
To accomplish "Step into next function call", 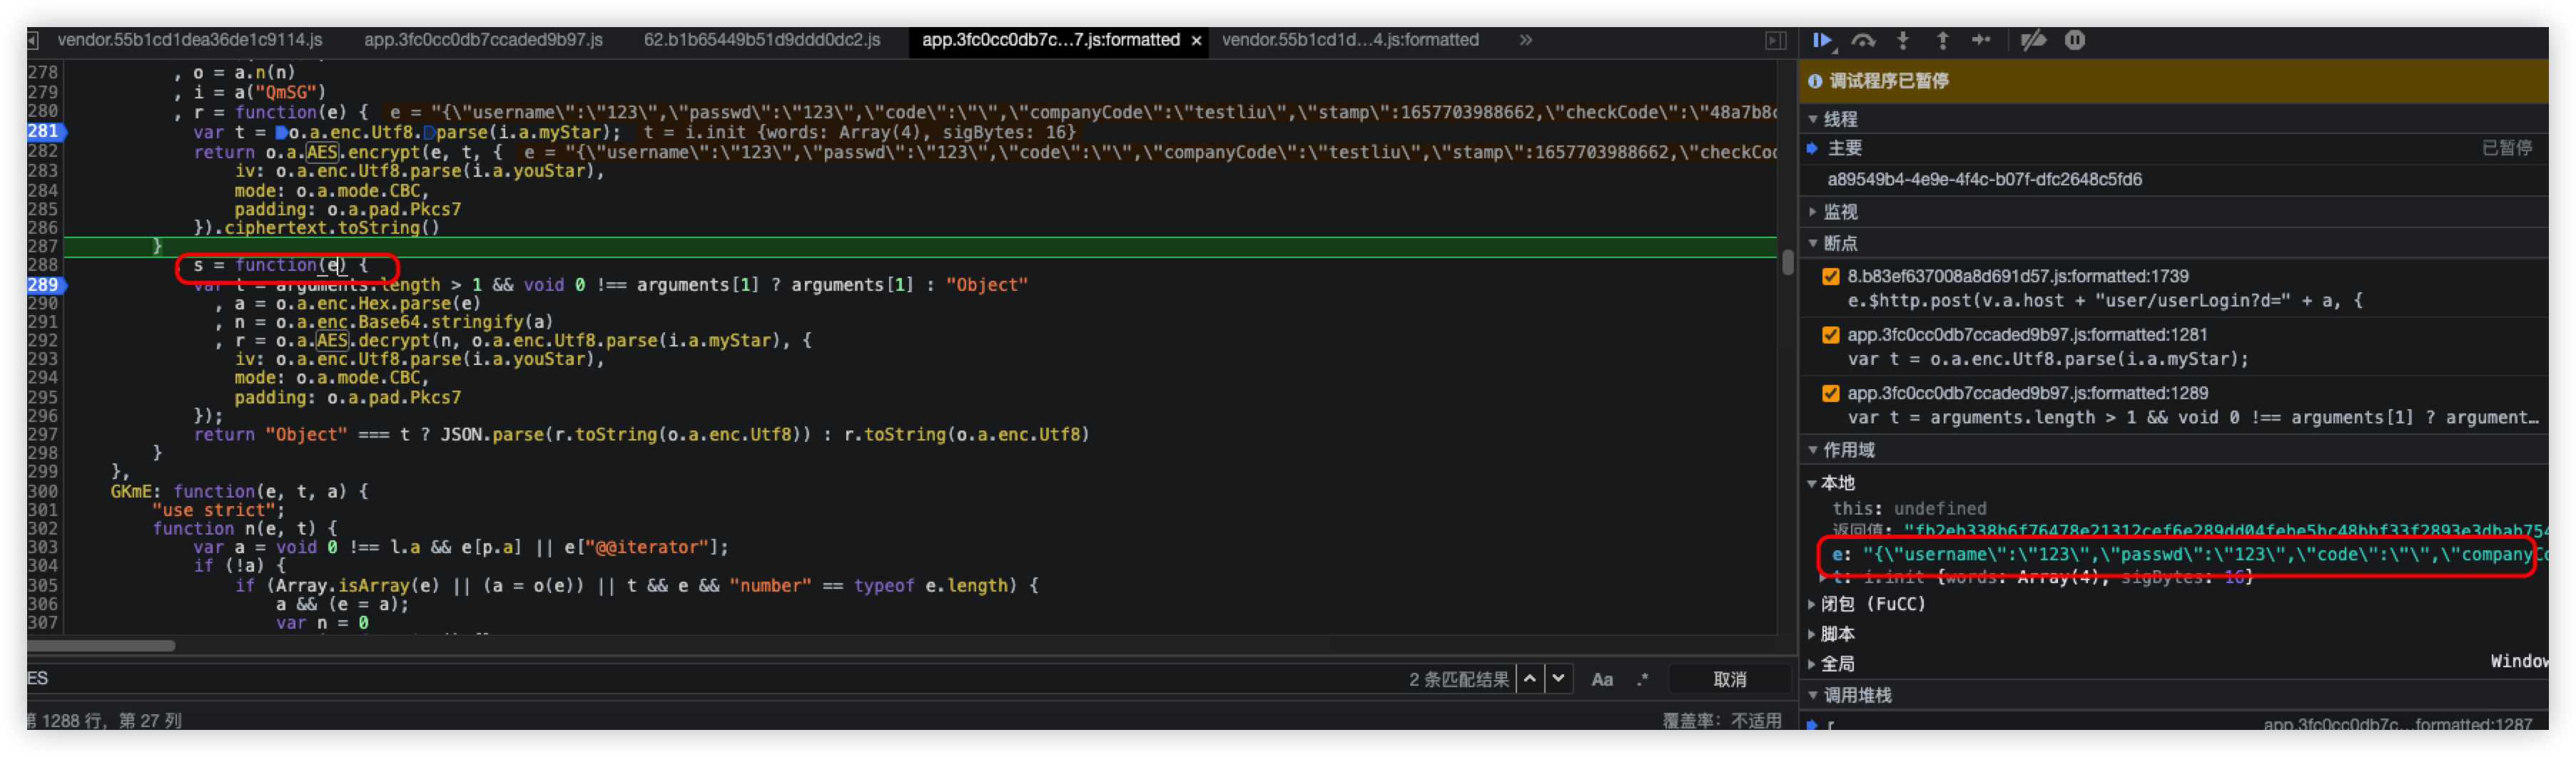I will coord(1903,40).
